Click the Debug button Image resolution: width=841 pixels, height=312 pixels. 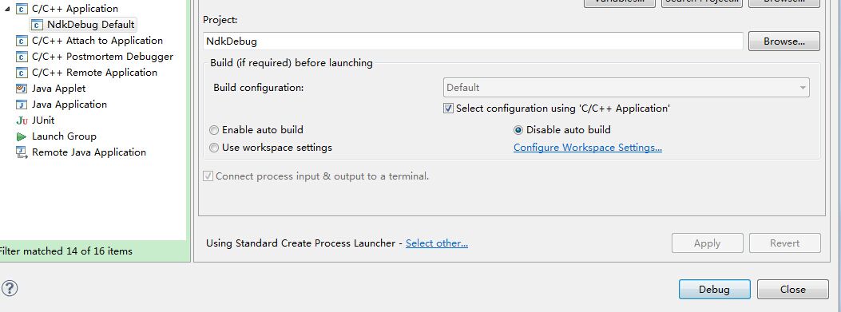tap(715, 290)
